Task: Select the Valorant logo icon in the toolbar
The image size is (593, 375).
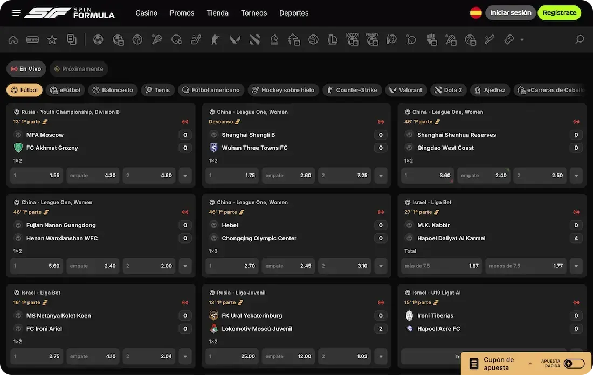Action: 235,39
